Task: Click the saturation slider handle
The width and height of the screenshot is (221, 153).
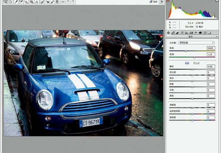Action: (x=192, y=120)
